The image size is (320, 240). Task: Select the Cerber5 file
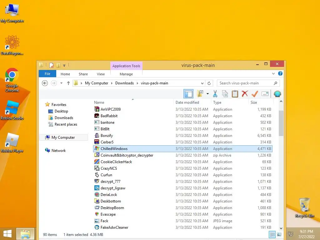[x=182, y=142]
